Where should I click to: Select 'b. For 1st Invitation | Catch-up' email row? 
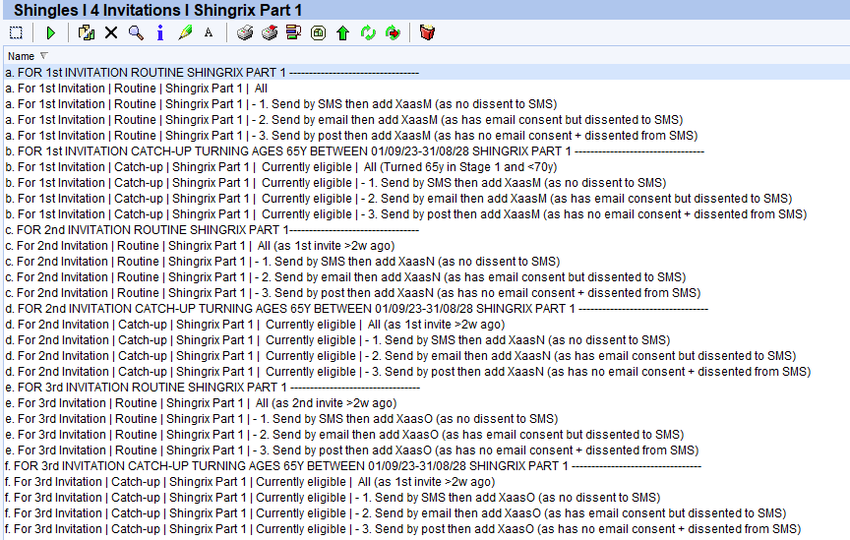click(x=427, y=199)
